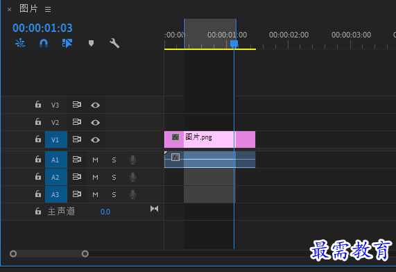Toggle sync lock on V3

pyautogui.click(x=77, y=104)
